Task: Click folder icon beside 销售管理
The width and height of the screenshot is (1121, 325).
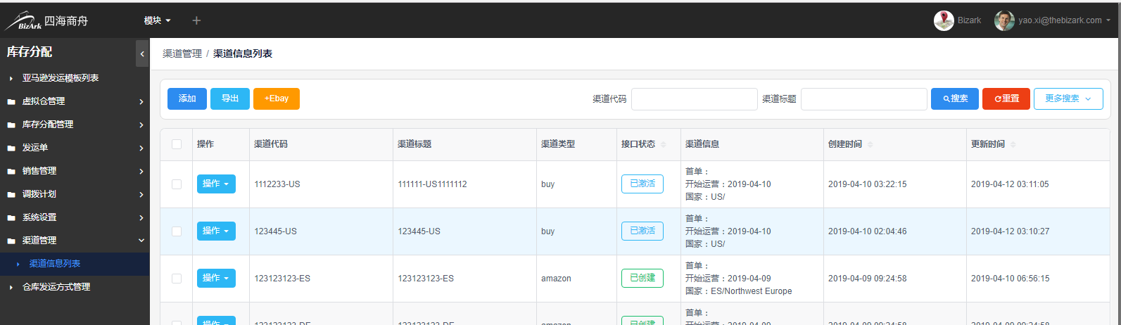Action: point(11,171)
